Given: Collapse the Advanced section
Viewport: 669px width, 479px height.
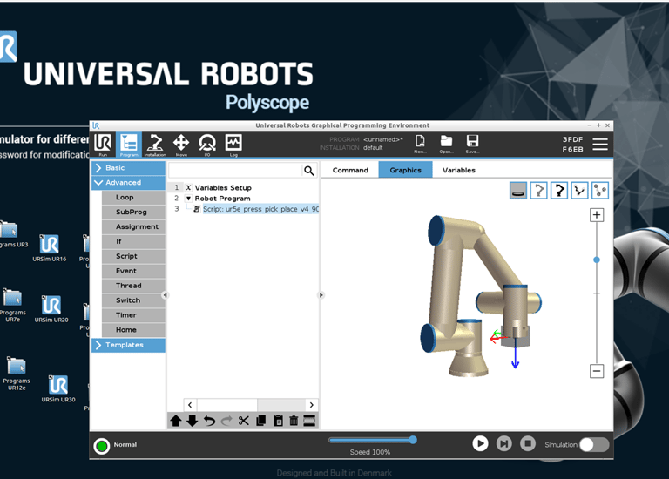Looking at the screenshot, I should pyautogui.click(x=128, y=183).
